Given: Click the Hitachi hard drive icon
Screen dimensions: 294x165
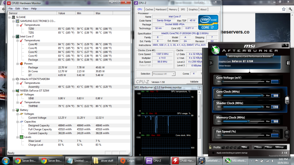Looking at the screenshot, I should click(x=18, y=79).
